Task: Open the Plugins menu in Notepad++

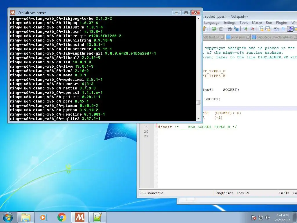Action: click(282, 23)
